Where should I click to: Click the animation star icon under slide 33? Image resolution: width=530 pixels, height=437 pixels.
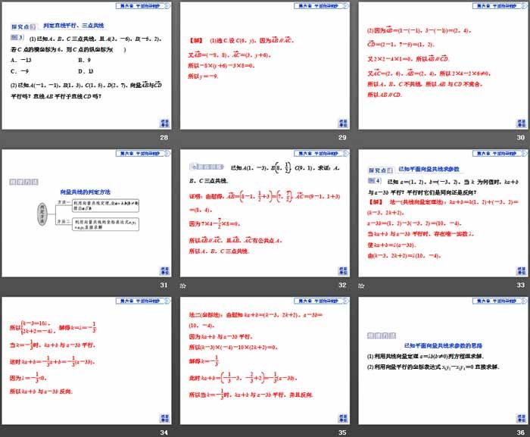[361, 286]
